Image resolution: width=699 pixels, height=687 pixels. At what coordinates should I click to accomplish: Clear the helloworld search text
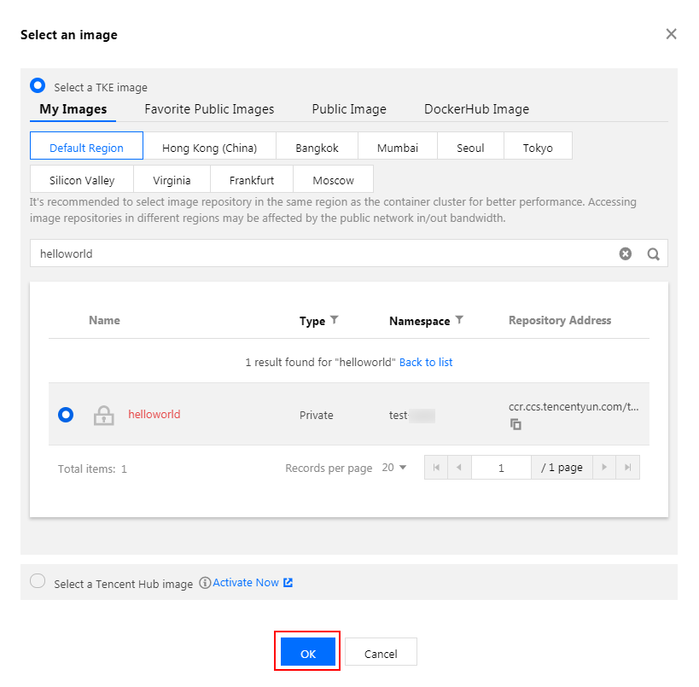(625, 253)
